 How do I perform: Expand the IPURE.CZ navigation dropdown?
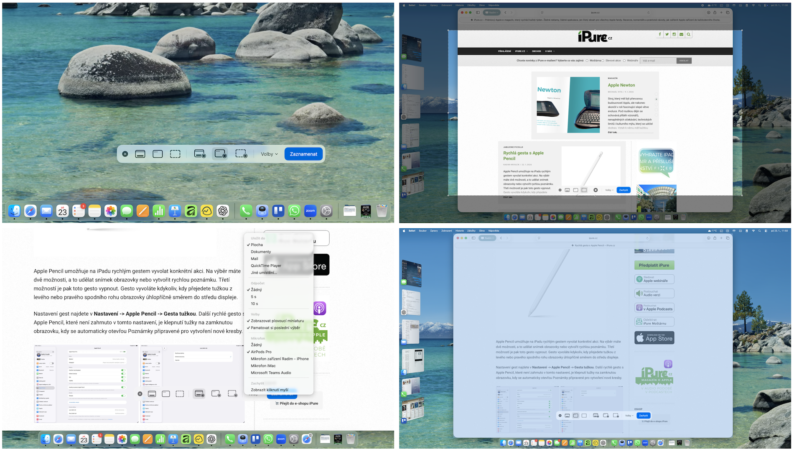point(521,51)
